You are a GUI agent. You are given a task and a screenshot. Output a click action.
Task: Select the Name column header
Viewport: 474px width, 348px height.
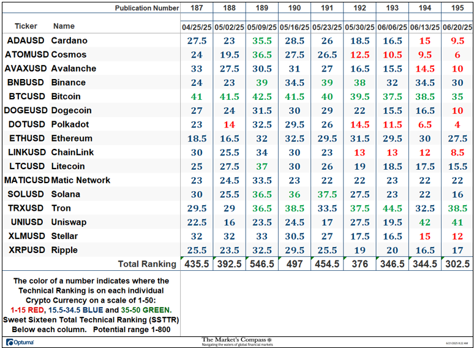tap(64, 26)
